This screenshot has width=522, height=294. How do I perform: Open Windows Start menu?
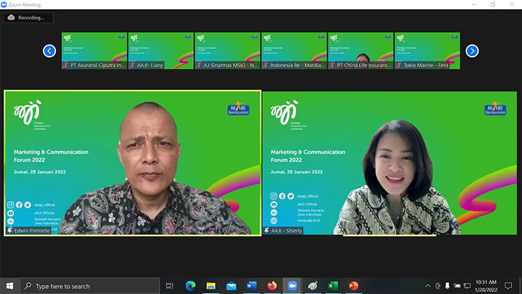[x=10, y=286]
